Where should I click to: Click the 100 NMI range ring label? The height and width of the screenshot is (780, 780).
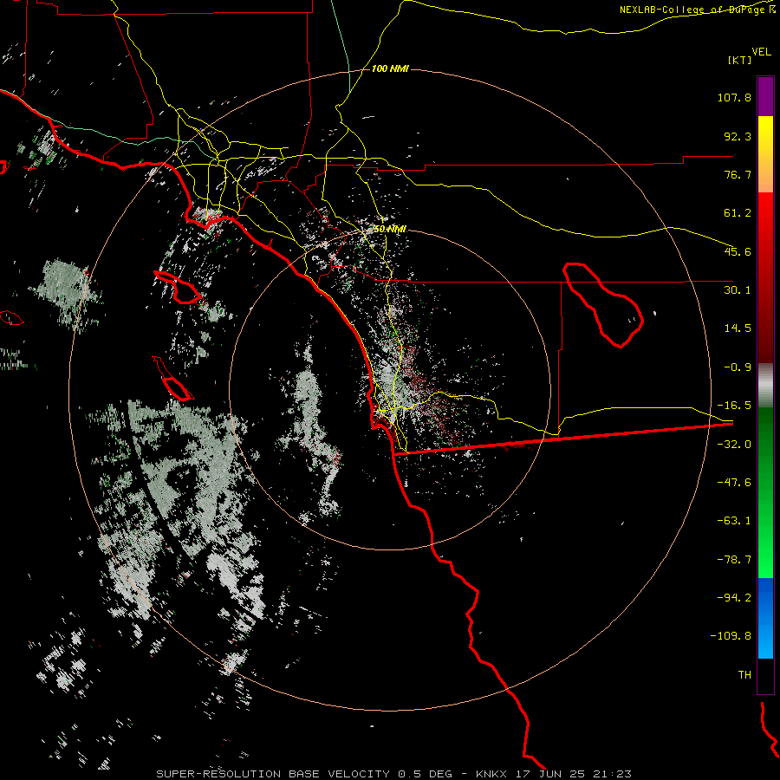(x=390, y=68)
